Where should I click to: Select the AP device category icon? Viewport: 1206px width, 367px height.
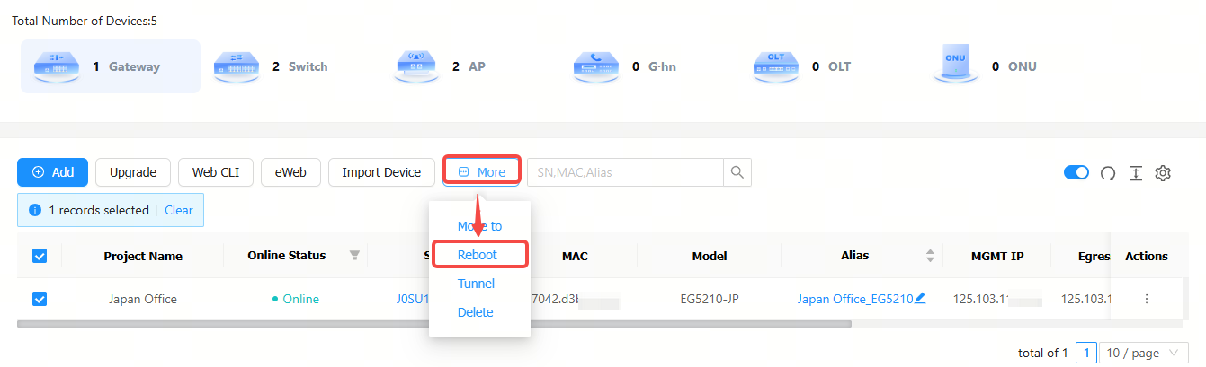416,66
